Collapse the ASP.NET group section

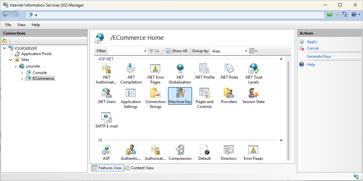click(x=281, y=59)
